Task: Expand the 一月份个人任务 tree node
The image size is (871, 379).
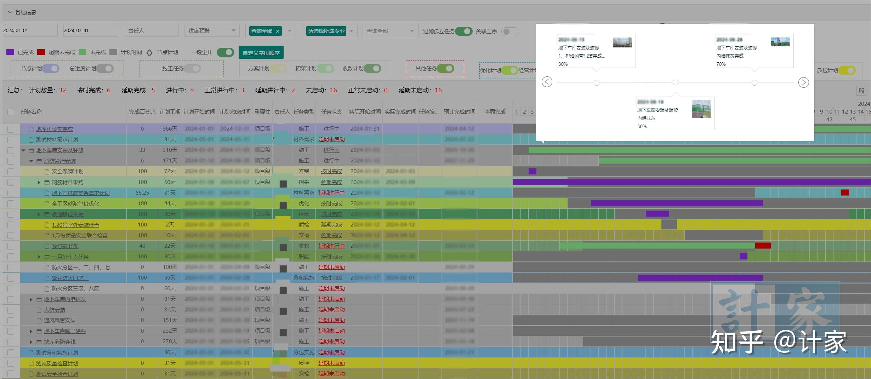Action: pos(39,257)
